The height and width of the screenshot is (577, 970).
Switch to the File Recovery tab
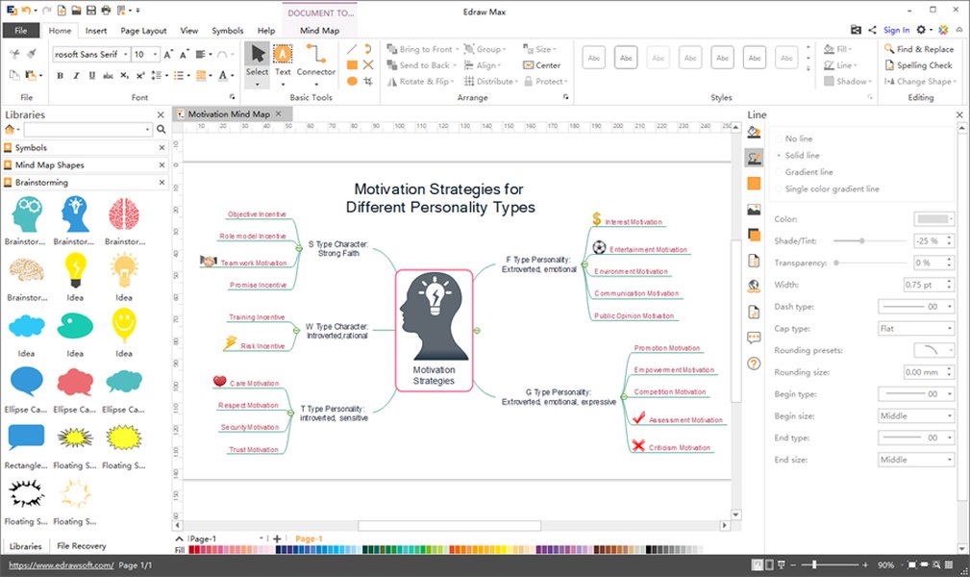pyautogui.click(x=82, y=545)
